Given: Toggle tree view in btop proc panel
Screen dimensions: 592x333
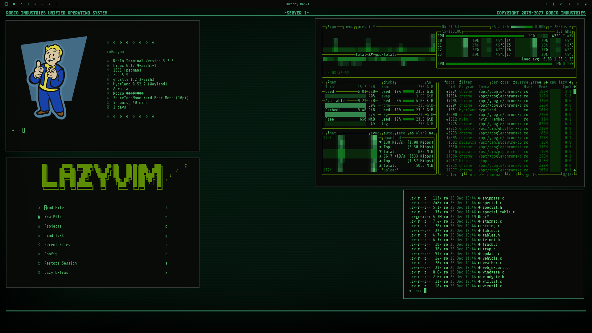Looking at the screenshot, I should click(537, 82).
